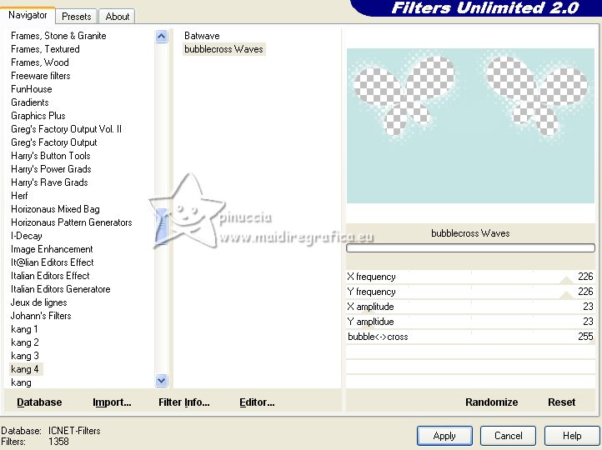Select Frames, Wood category
The width and height of the screenshot is (602, 450).
point(40,62)
